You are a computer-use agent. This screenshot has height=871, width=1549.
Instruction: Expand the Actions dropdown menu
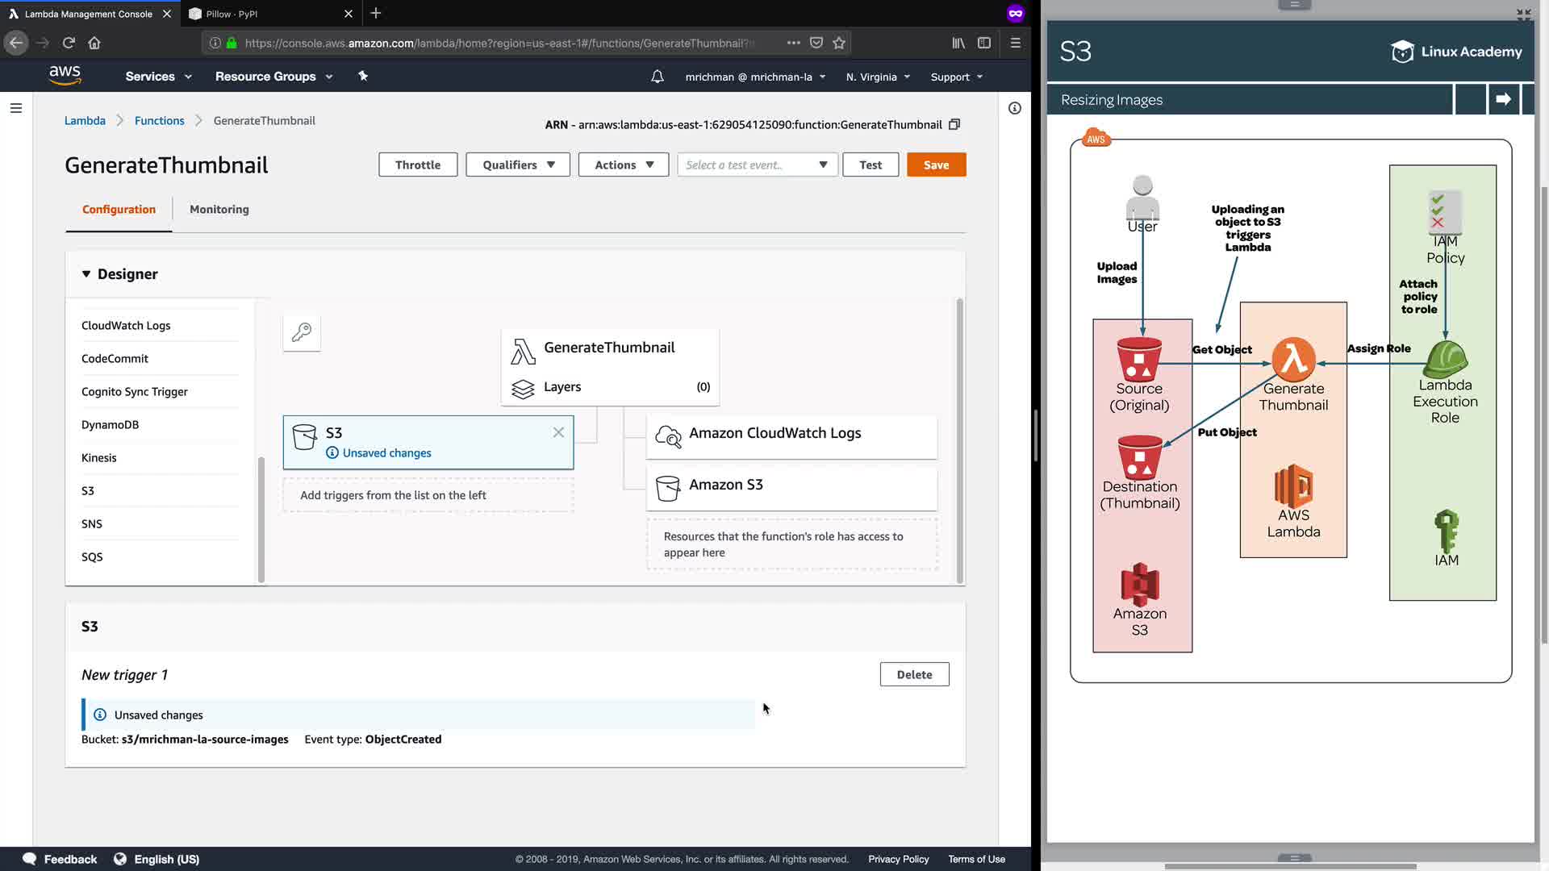pyautogui.click(x=623, y=165)
